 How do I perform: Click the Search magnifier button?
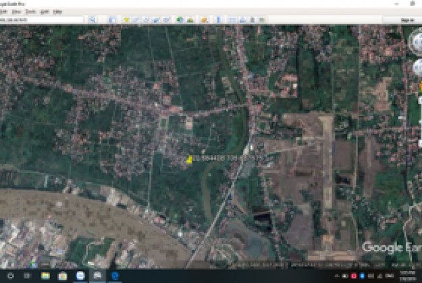point(93,20)
